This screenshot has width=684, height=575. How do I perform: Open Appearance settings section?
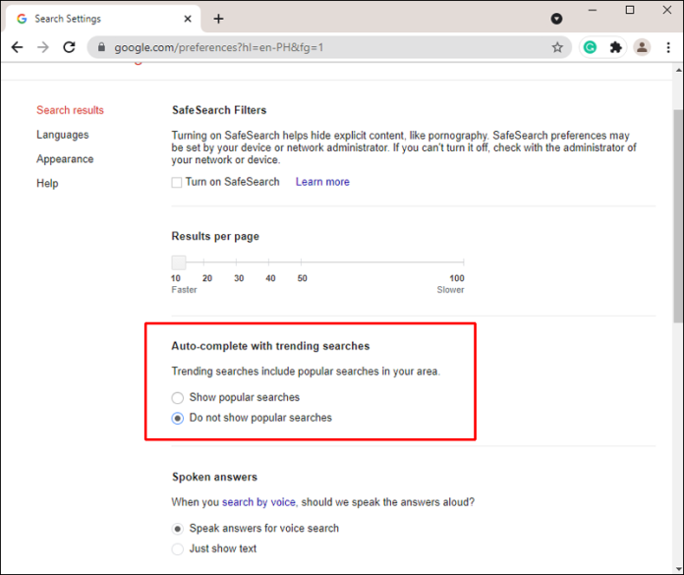coord(65,159)
